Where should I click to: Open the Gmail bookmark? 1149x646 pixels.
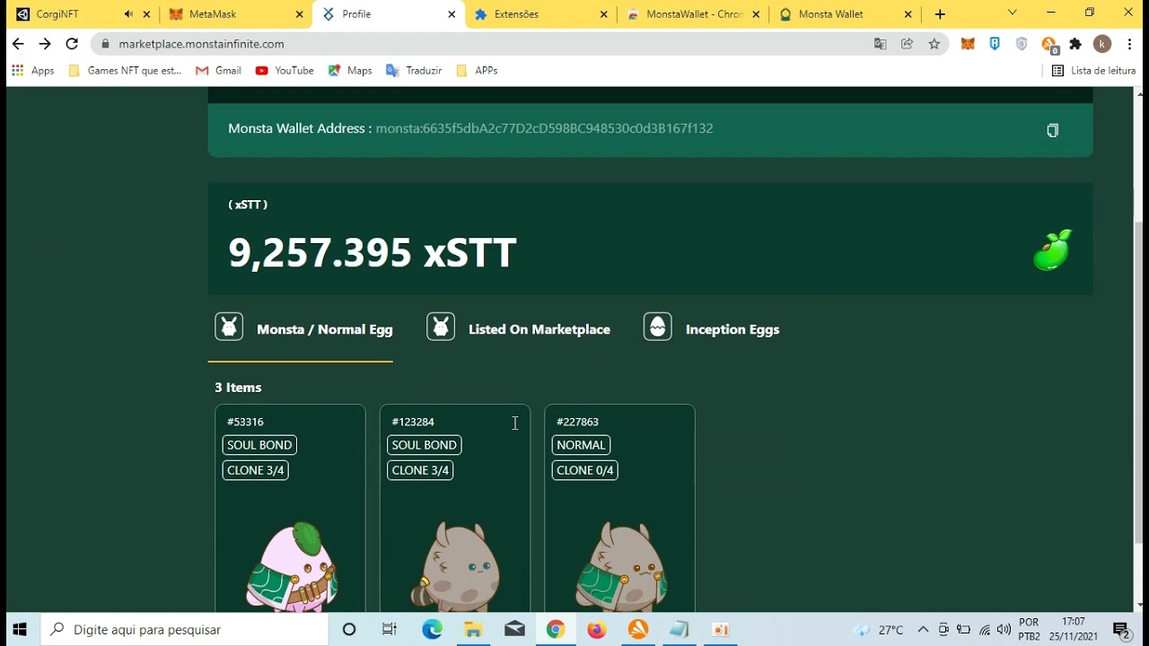(218, 70)
